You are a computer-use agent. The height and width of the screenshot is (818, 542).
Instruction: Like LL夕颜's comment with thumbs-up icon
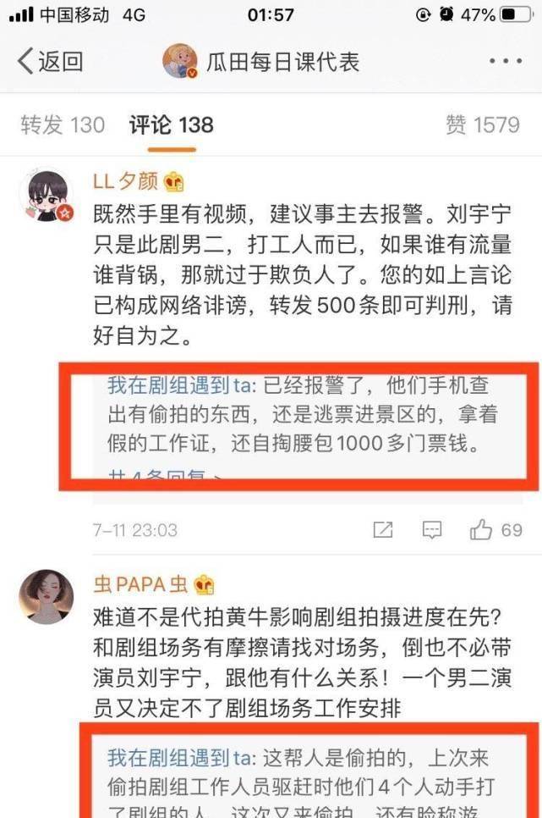[x=480, y=530]
